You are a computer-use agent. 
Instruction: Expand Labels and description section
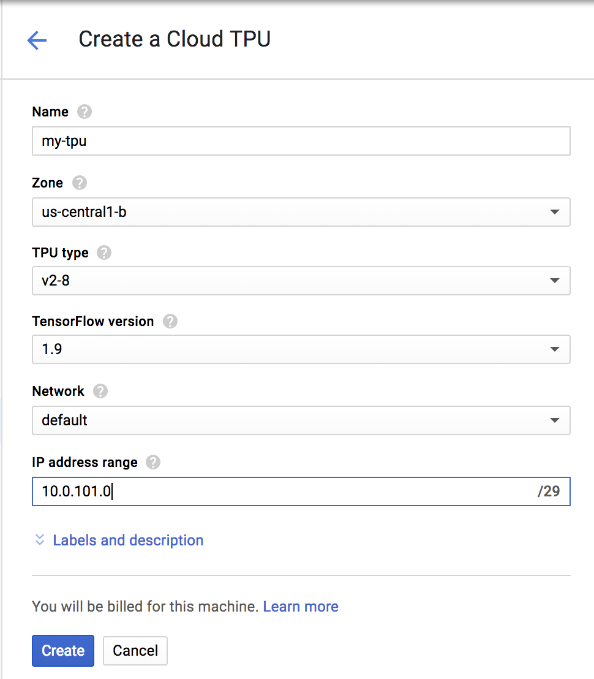pyautogui.click(x=128, y=540)
